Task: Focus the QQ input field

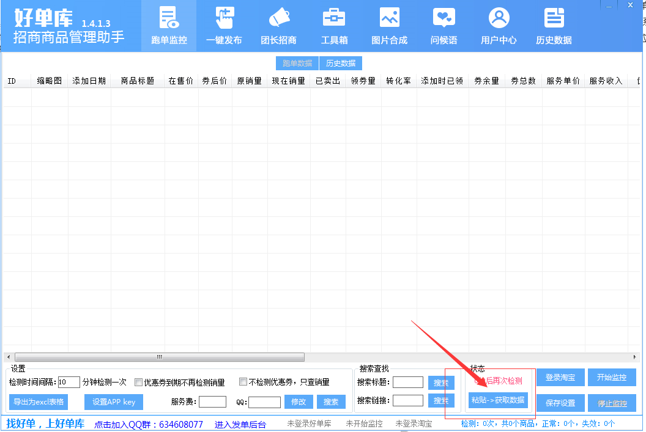Action: (x=264, y=402)
